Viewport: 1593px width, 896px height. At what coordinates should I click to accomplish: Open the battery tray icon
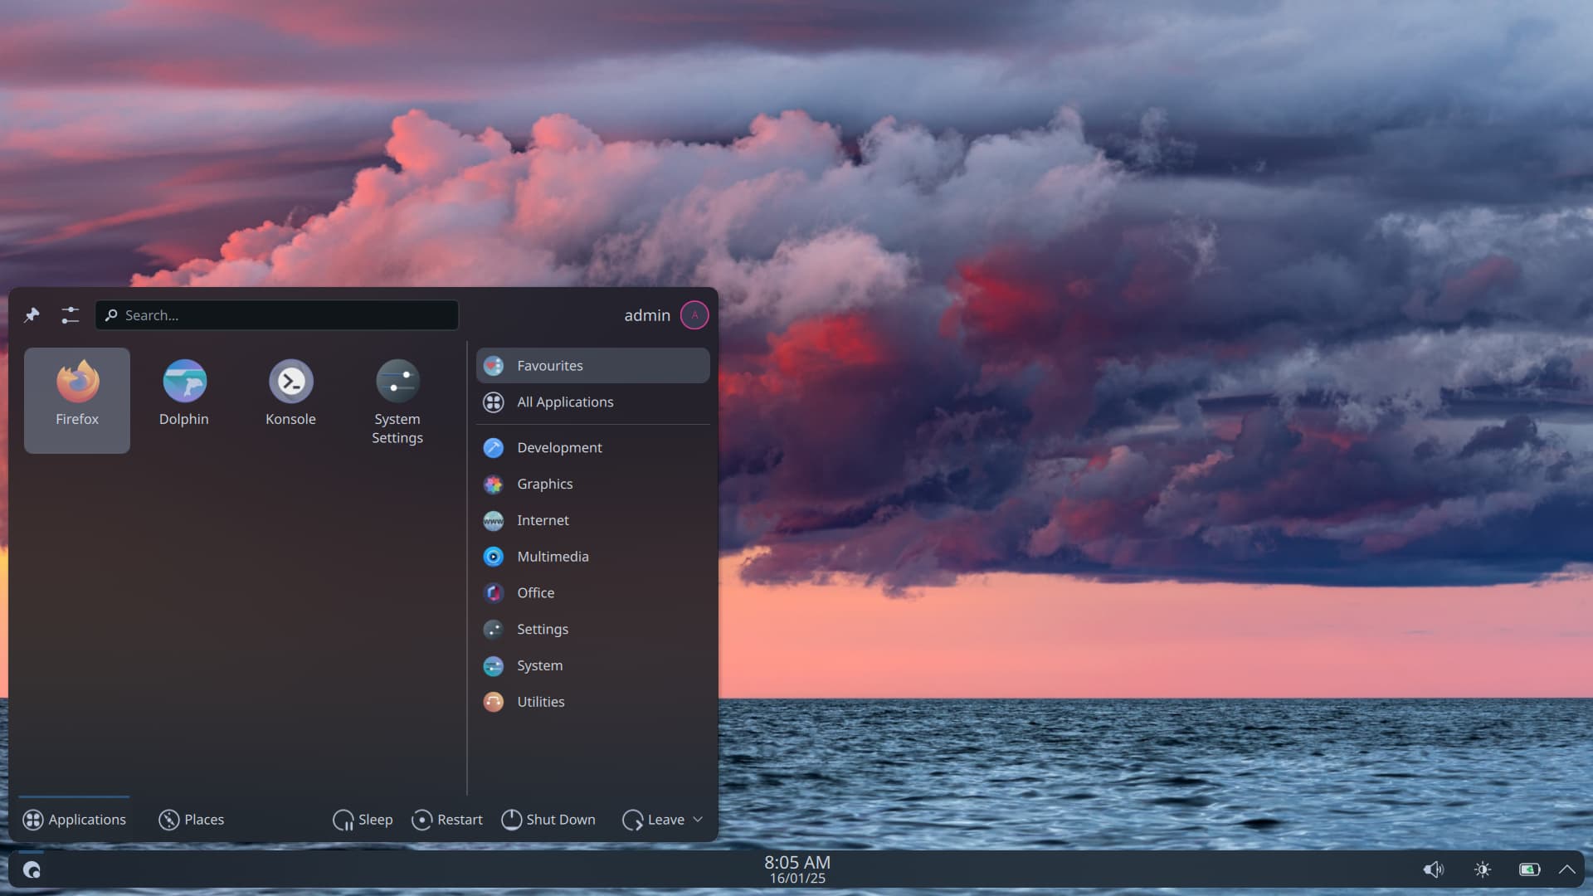[1529, 869]
